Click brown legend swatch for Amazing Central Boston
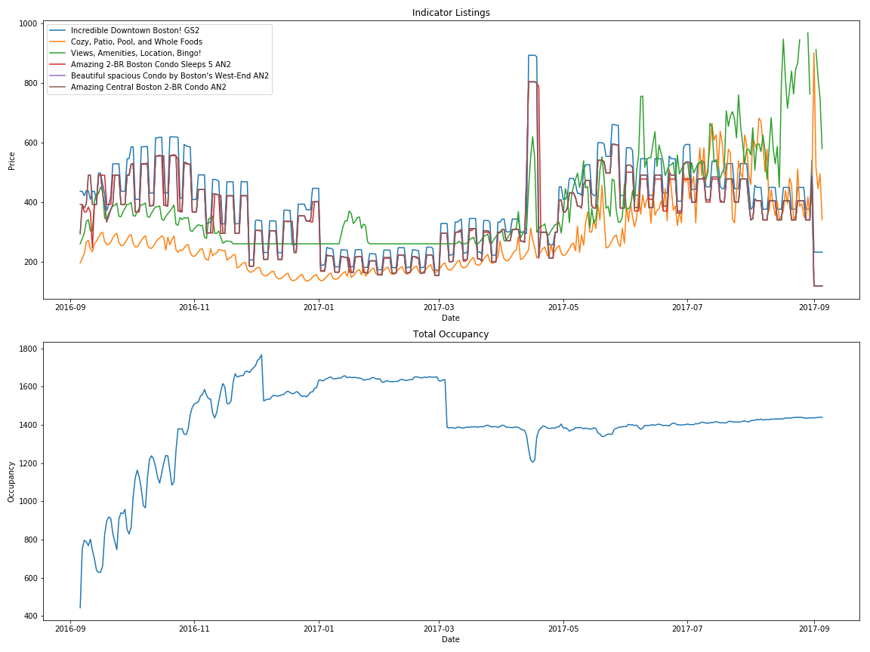This screenshot has height=652, width=870. pos(59,88)
